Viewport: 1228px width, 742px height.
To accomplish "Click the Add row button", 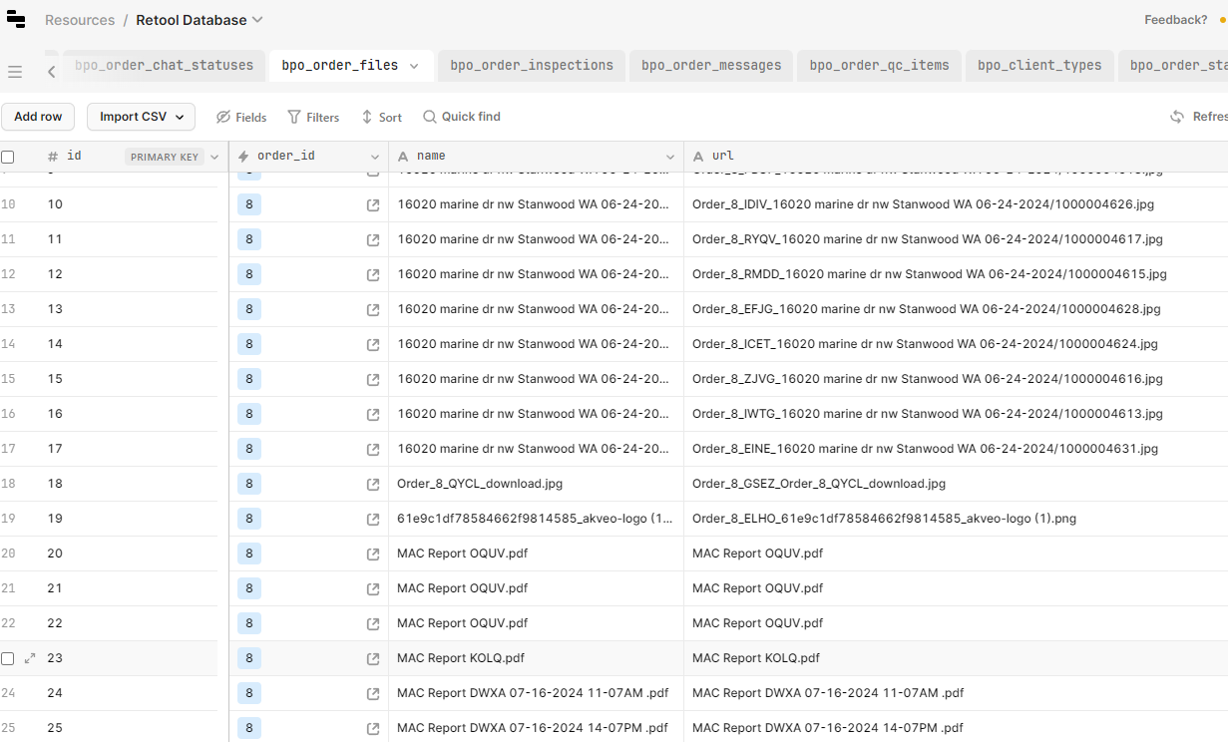I will click(x=38, y=117).
